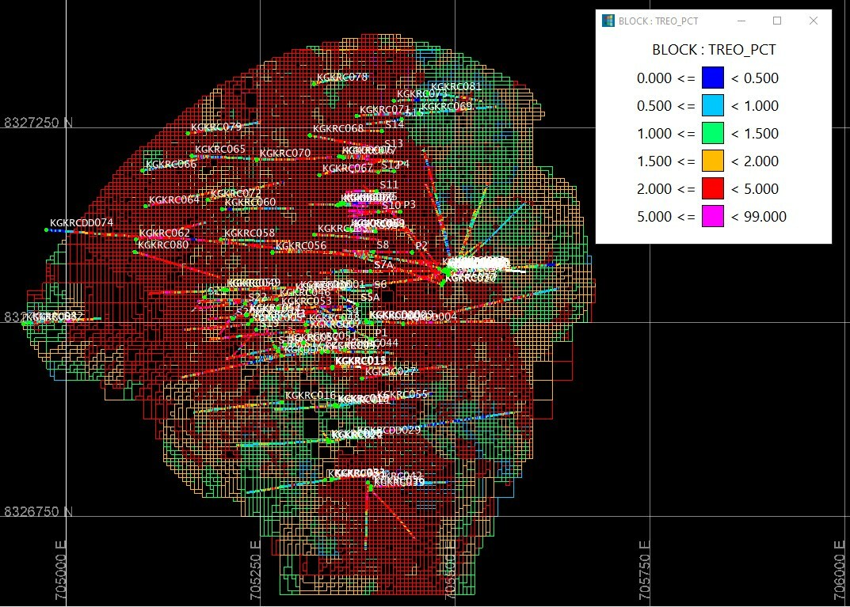
Task: Select the KGKRC027 drillhole label
Action: point(391,371)
